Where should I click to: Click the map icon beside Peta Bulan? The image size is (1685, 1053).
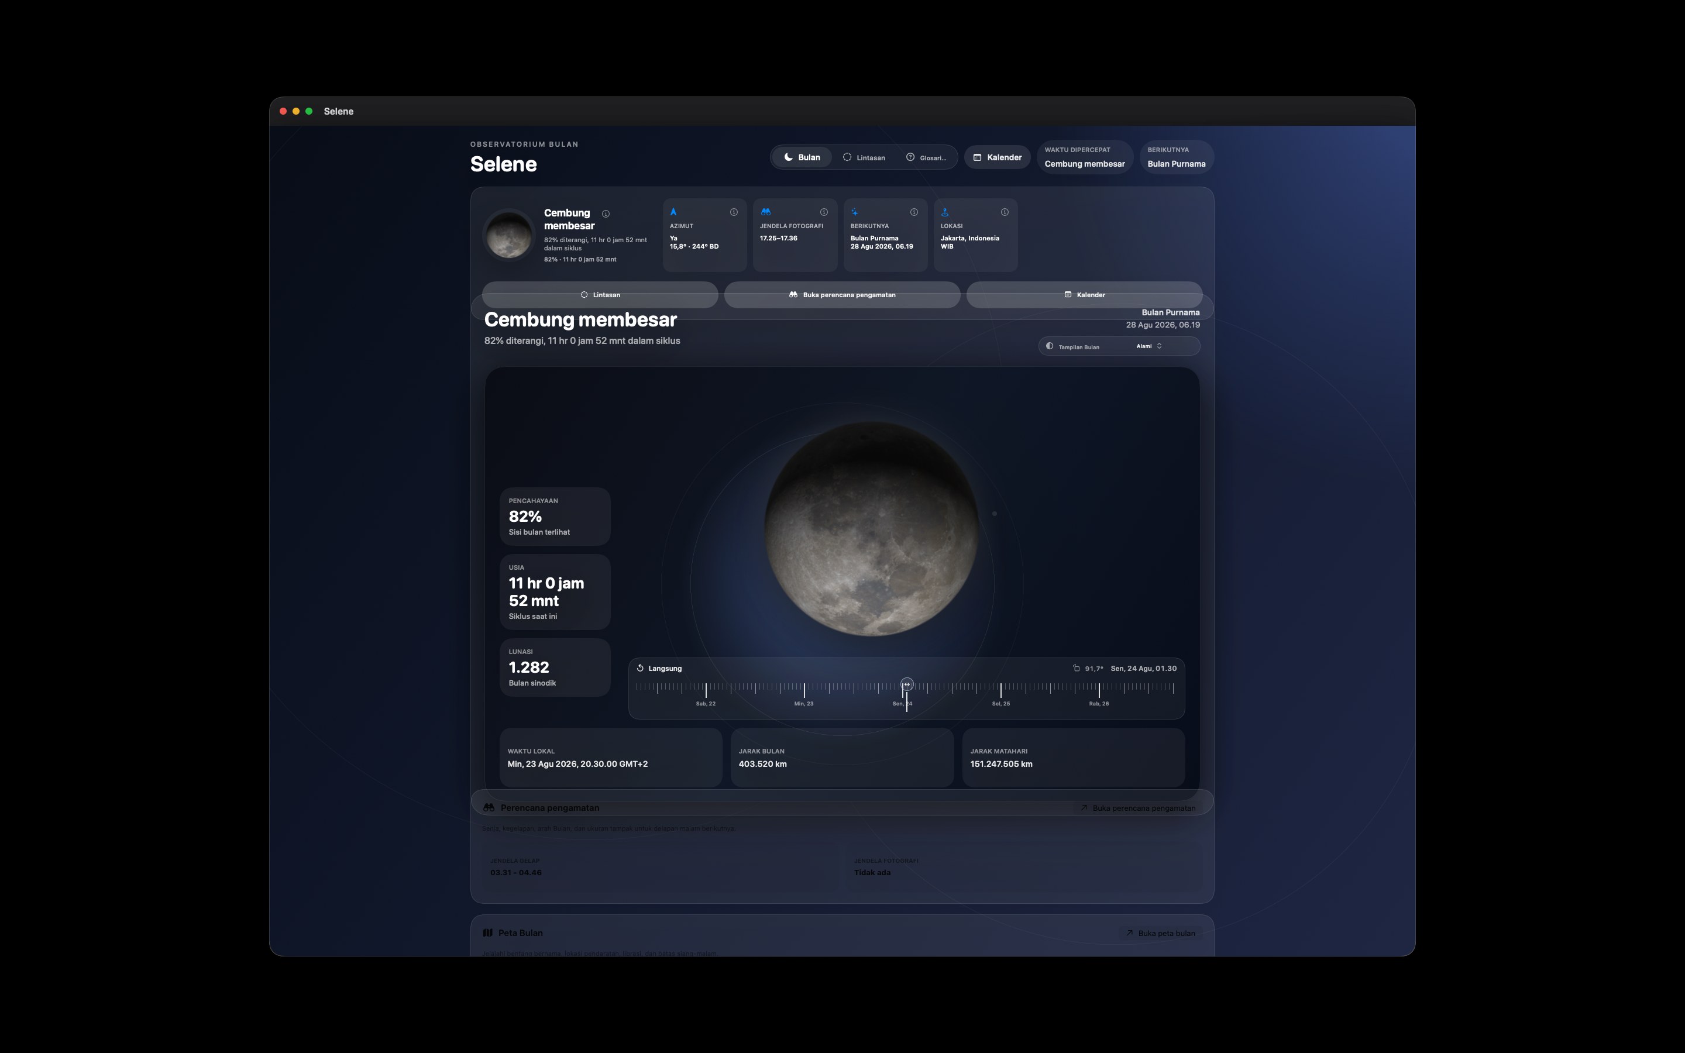coord(488,933)
